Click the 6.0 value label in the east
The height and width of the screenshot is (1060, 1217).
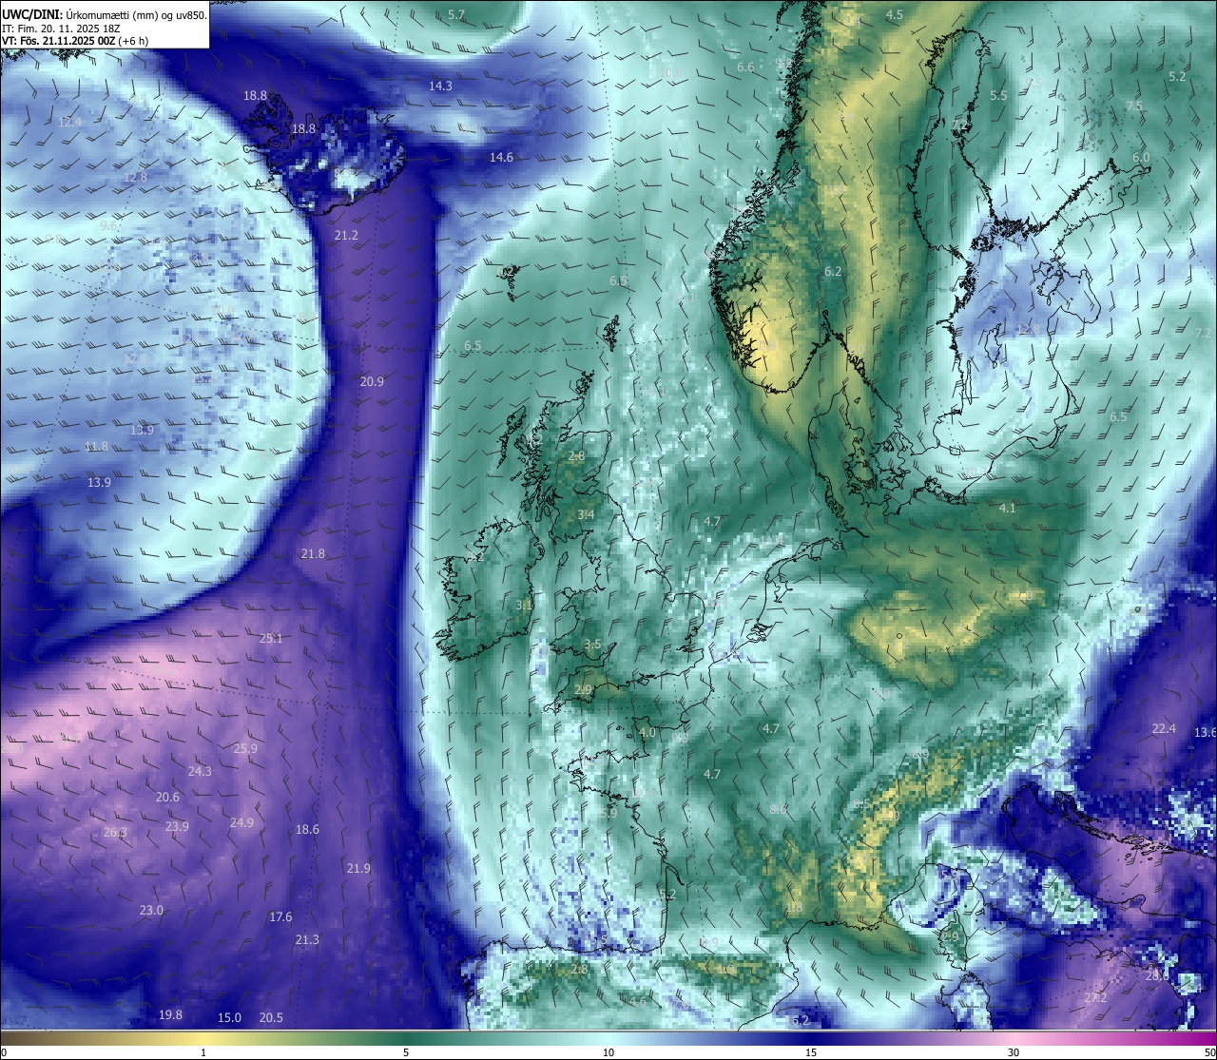[x=1141, y=157]
